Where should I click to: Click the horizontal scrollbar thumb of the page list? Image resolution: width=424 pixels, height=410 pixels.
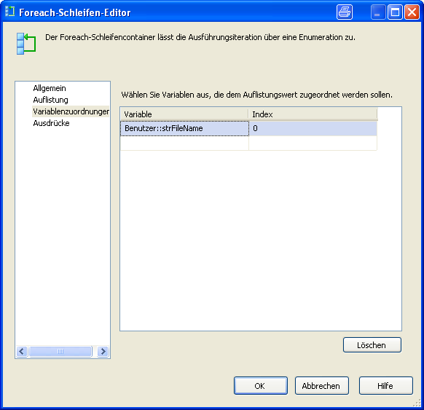(60, 351)
